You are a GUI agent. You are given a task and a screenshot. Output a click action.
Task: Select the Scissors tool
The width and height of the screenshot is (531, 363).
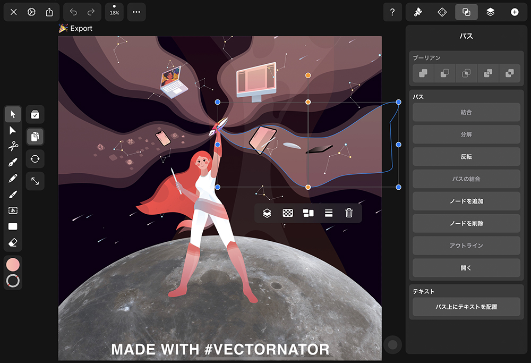point(13,146)
